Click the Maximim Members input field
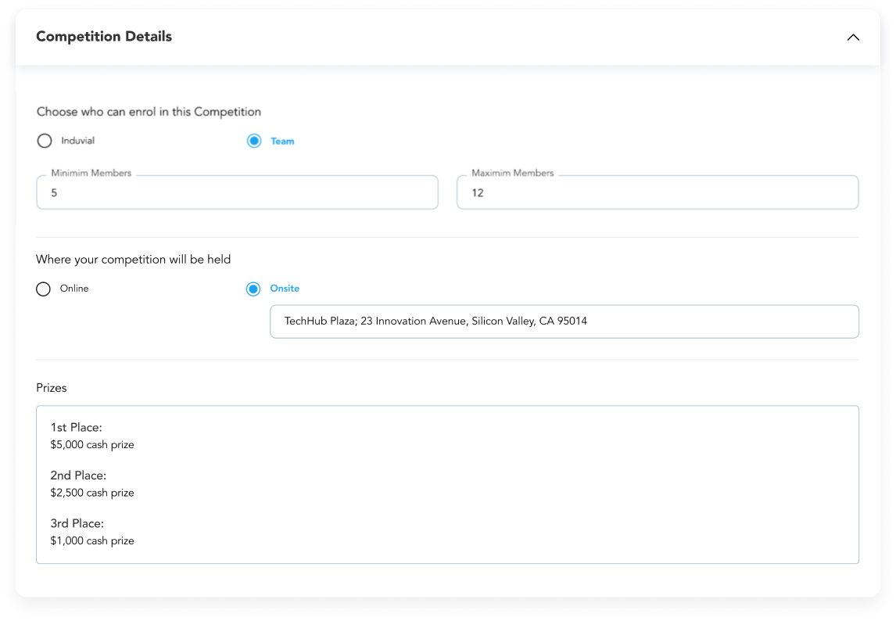Image resolution: width=896 pixels, height=621 pixels. coord(657,192)
